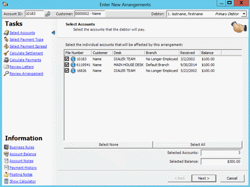This screenshot has height=187, width=250.
Task: Open the Show Calculator link
Action: [22, 181]
